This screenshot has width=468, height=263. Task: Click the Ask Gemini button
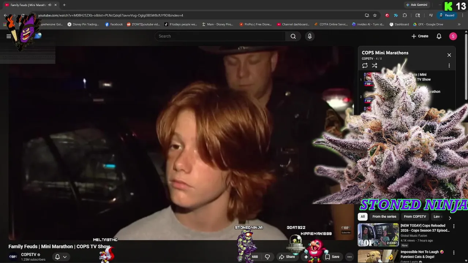click(416, 5)
